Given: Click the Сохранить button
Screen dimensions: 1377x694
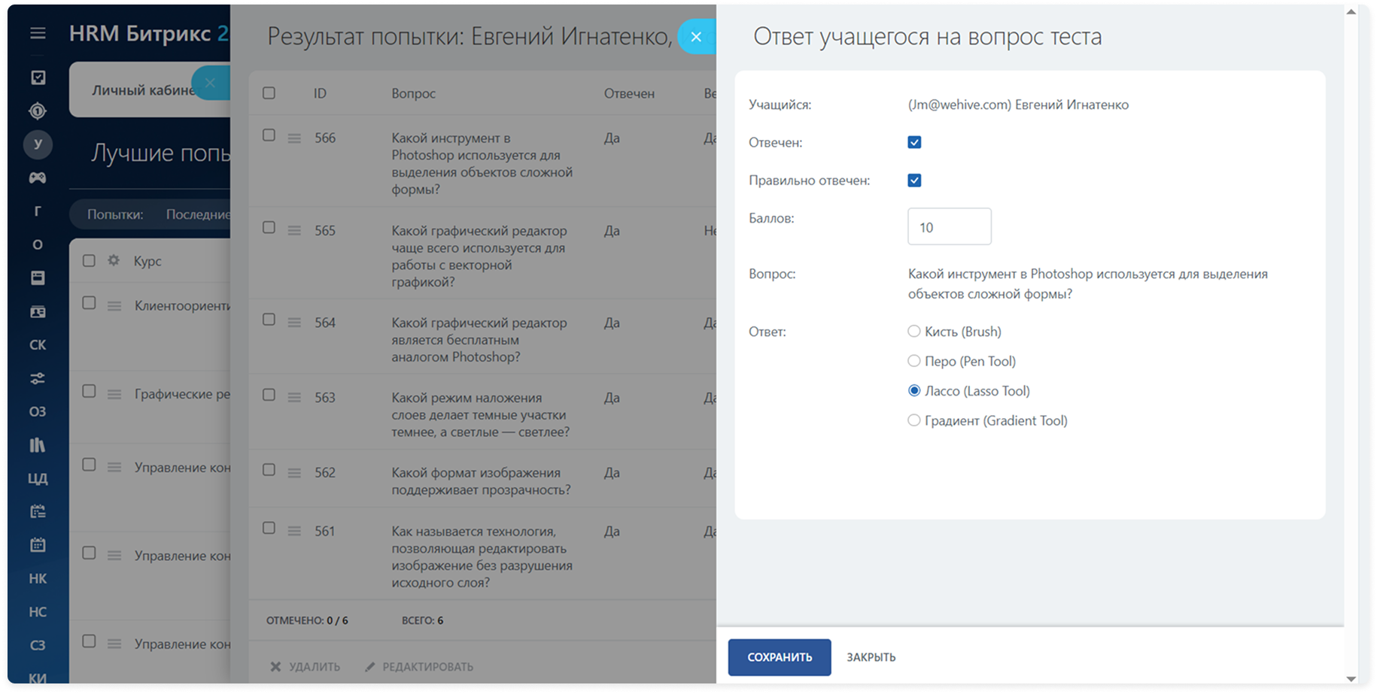Looking at the screenshot, I should 780,657.
